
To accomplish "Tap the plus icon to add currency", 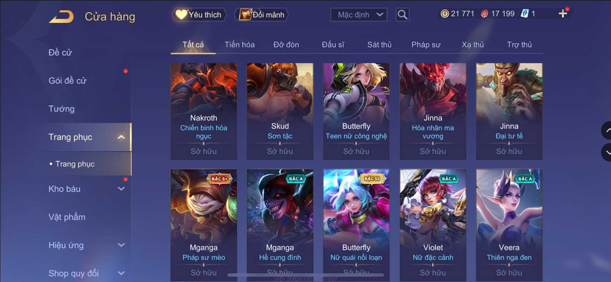I will point(563,13).
